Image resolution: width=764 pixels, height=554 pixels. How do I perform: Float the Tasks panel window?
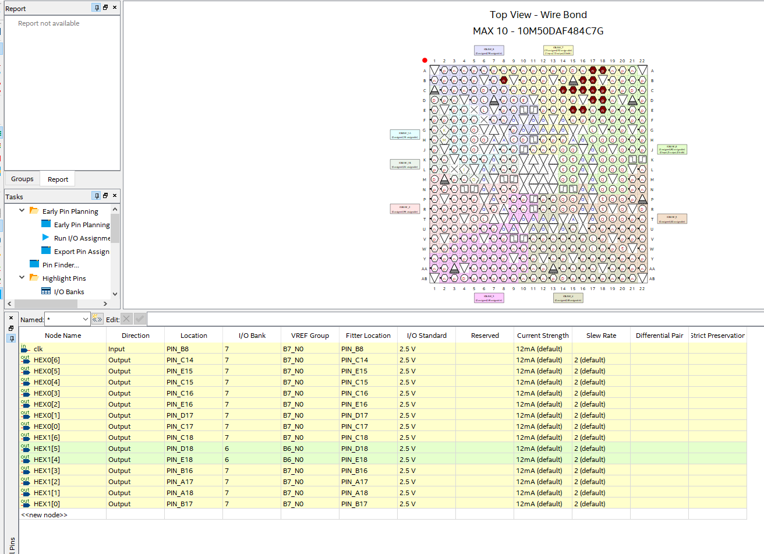[105, 196]
